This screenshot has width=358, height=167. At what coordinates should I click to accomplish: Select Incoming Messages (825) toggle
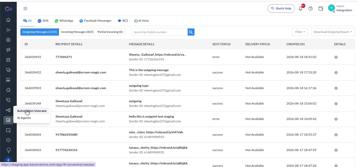click(77, 32)
